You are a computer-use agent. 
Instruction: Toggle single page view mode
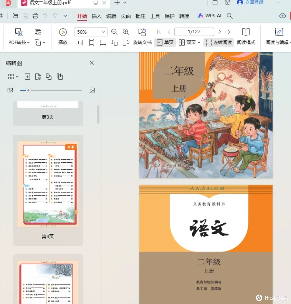(165, 42)
